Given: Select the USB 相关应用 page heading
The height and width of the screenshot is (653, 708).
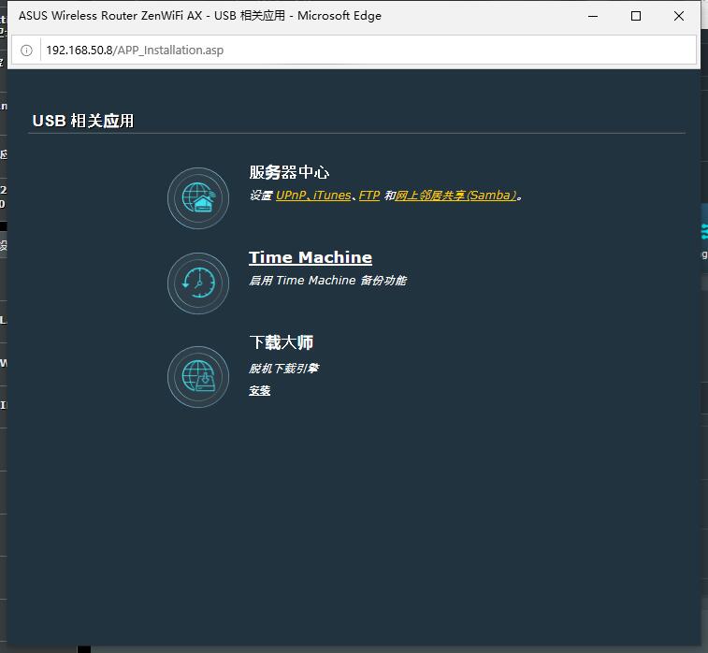Looking at the screenshot, I should [83, 121].
